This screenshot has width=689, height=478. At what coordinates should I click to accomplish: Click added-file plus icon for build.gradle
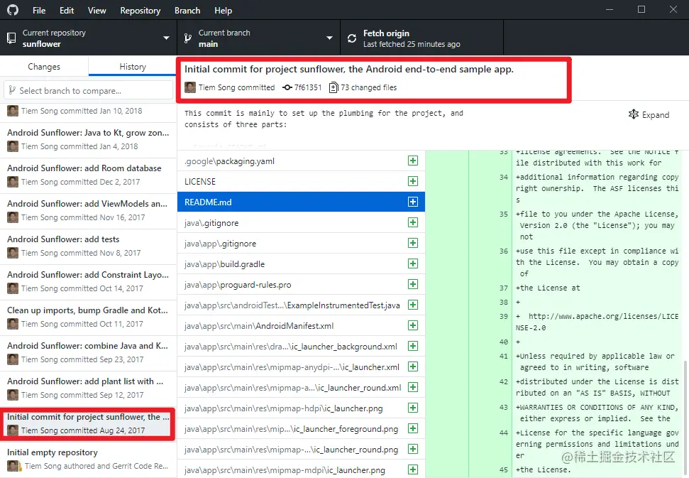(x=412, y=264)
